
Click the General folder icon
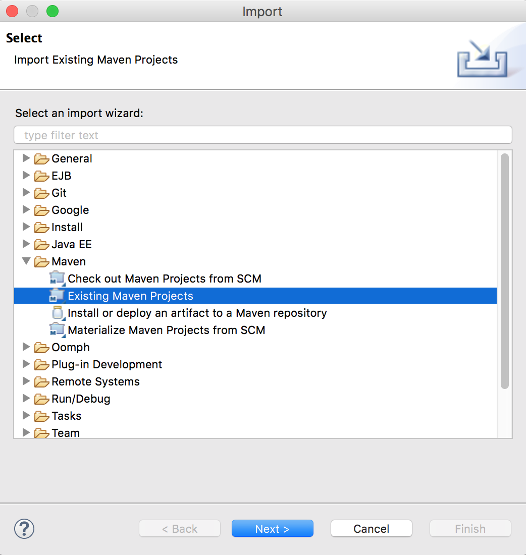pyautogui.click(x=42, y=159)
